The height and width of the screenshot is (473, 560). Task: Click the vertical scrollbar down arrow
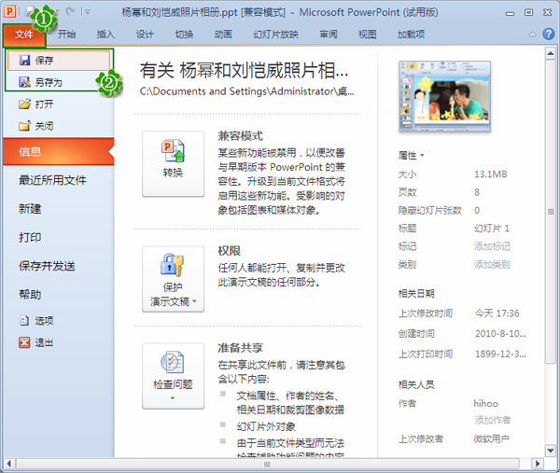pos(551,451)
